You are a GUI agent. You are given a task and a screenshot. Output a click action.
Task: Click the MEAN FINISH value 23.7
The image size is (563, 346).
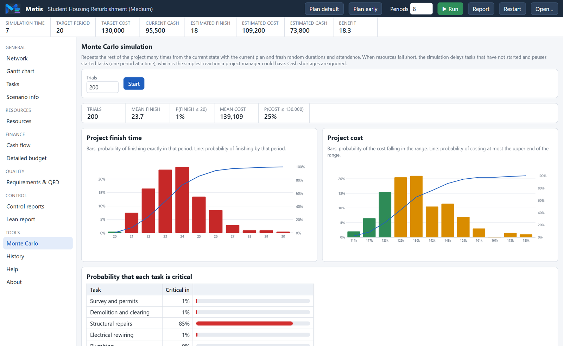(138, 117)
